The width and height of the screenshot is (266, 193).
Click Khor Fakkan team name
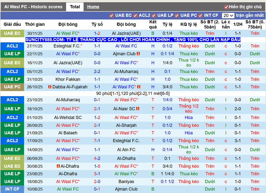[x=68, y=79]
